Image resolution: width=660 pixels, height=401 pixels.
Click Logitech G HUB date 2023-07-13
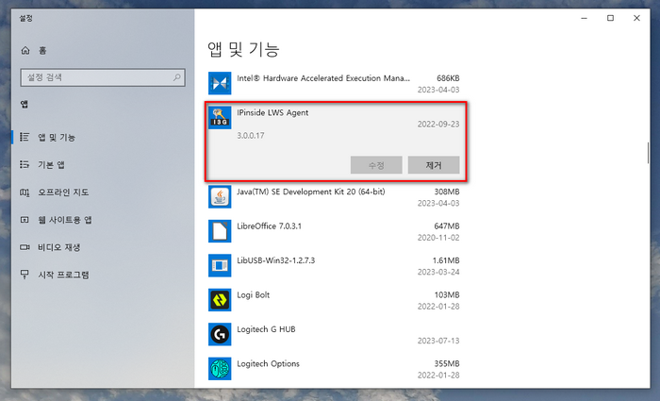[x=438, y=341]
